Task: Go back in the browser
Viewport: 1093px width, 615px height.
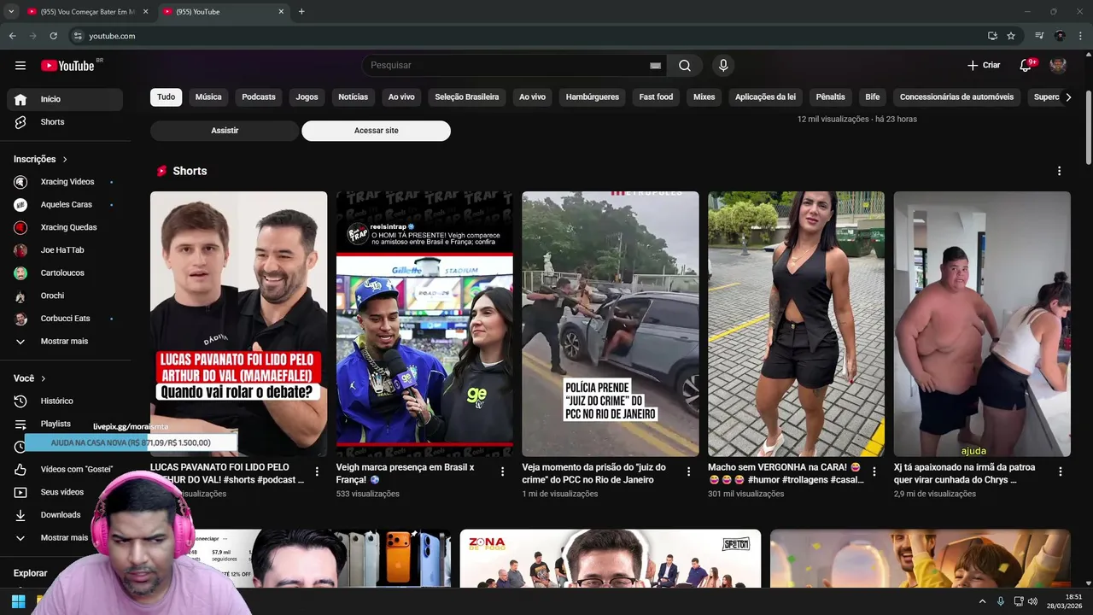Action: [12, 36]
